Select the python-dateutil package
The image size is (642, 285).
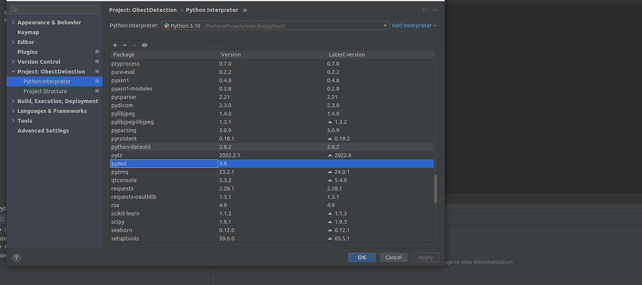pos(272,147)
